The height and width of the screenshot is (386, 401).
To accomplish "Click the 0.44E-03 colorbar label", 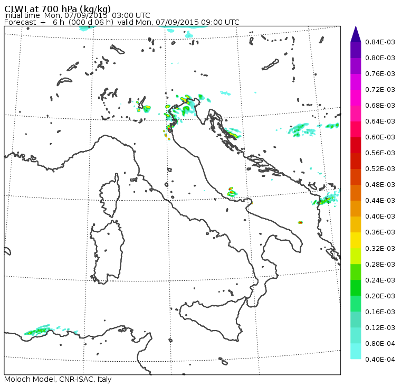I will point(380,201).
